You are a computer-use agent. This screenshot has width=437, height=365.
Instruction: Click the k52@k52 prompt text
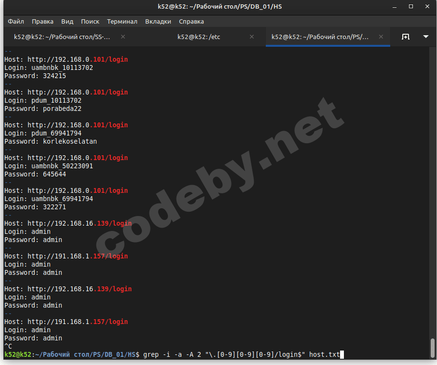click(18, 354)
